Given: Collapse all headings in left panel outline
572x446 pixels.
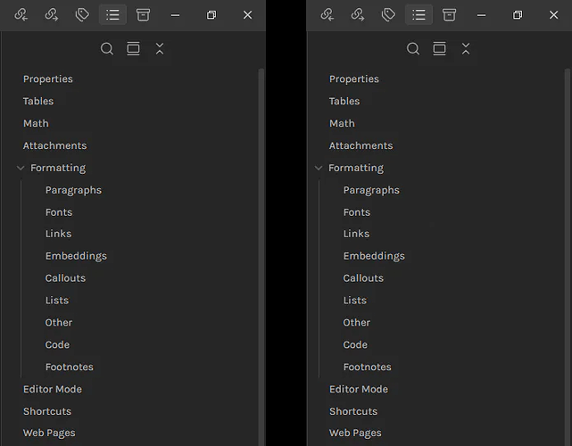Looking at the screenshot, I should point(160,49).
